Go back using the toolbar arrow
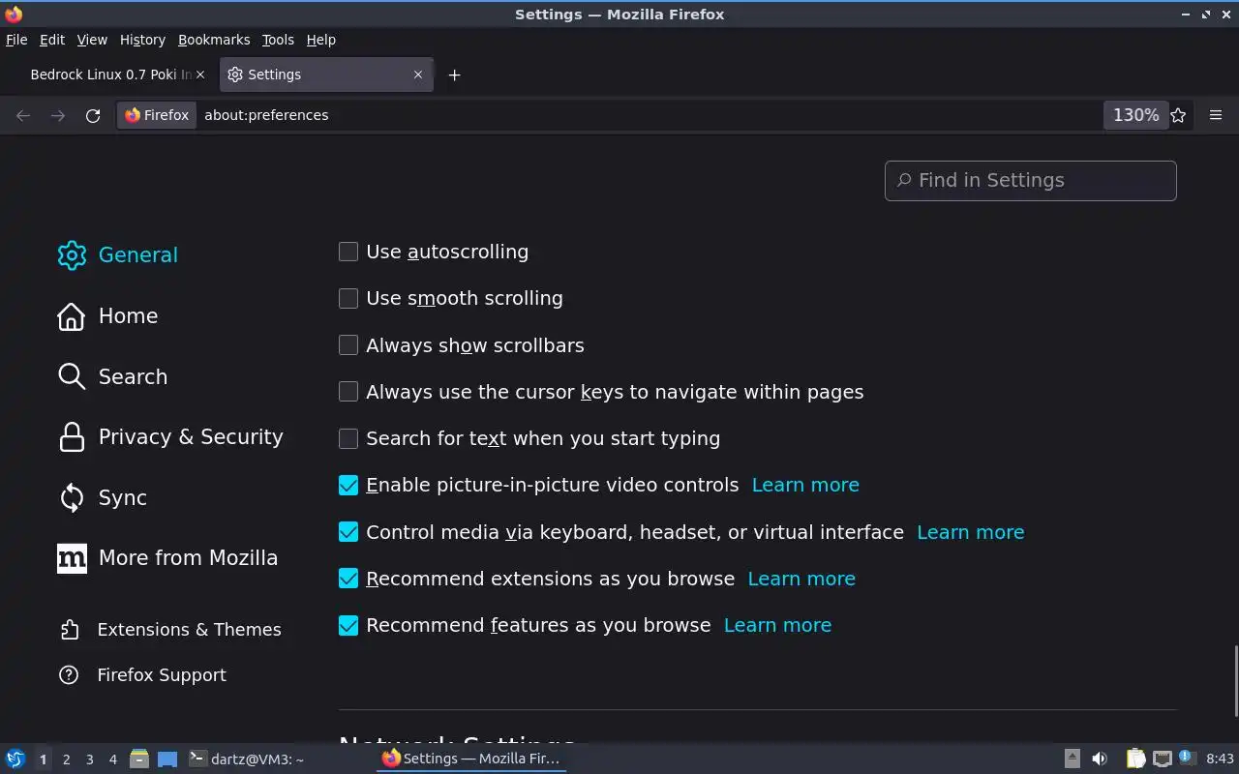Image resolution: width=1239 pixels, height=774 pixels. pyautogui.click(x=23, y=115)
